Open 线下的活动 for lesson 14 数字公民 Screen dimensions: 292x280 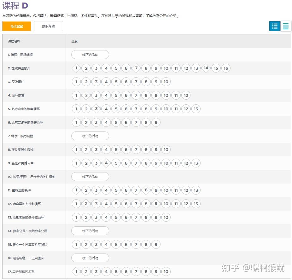pos(90,231)
